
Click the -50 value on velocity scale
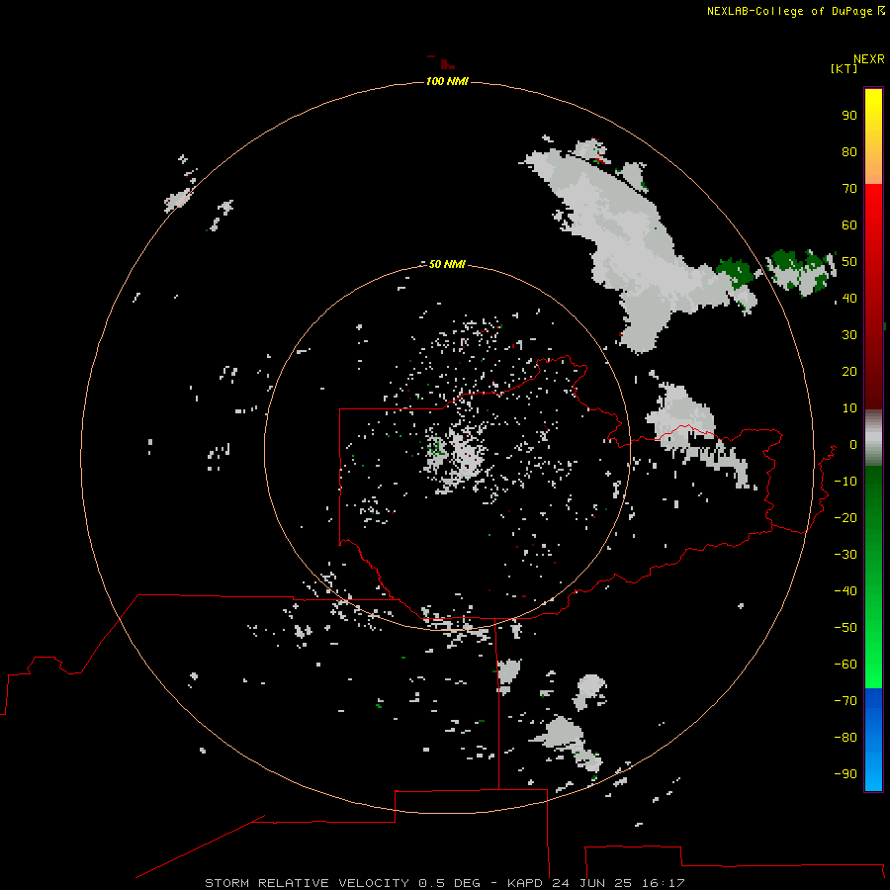(845, 628)
